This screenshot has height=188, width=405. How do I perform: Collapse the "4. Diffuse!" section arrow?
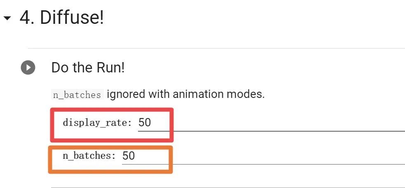tap(7, 18)
